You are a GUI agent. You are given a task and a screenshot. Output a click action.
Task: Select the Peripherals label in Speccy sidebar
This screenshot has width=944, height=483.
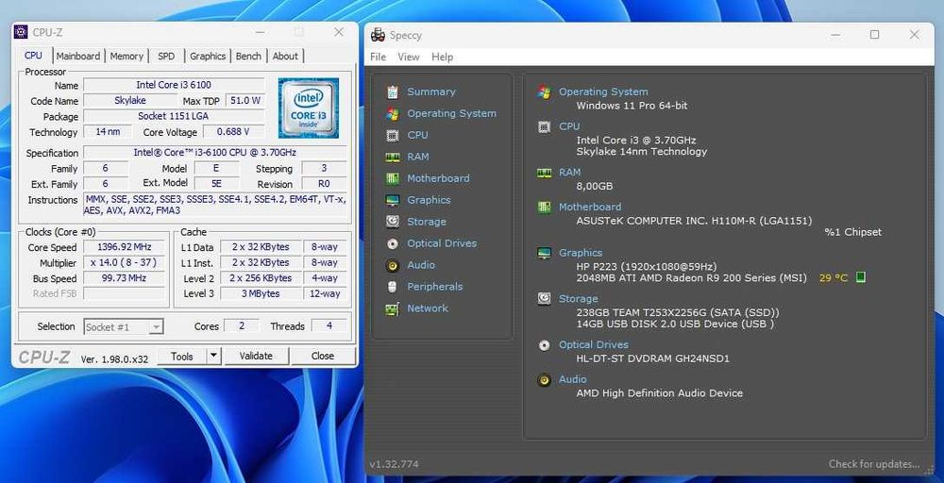tap(434, 287)
